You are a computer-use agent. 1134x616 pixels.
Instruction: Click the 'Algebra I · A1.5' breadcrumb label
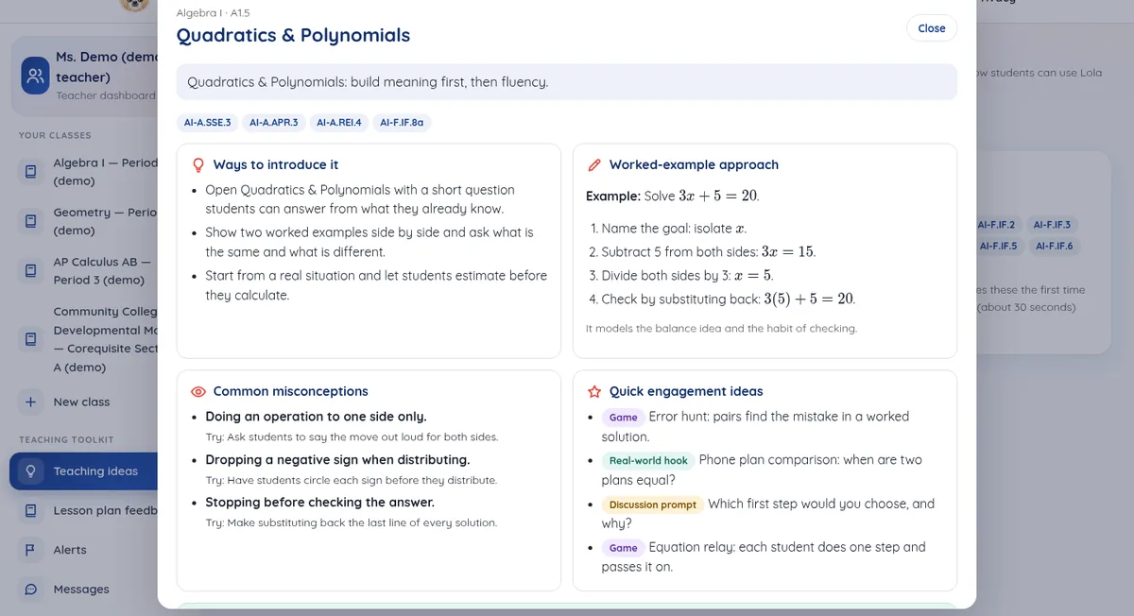(213, 13)
